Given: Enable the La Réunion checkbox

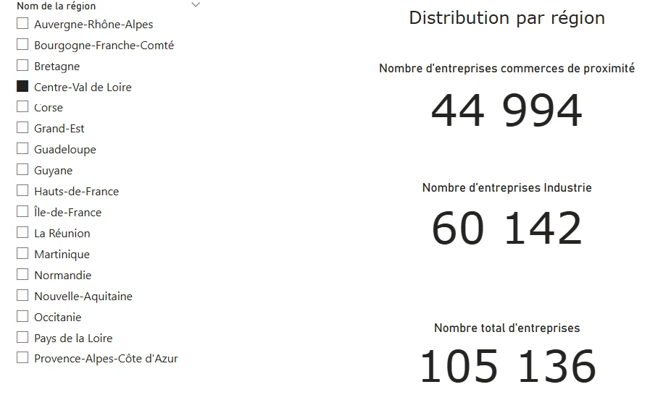Looking at the screenshot, I should [22, 233].
